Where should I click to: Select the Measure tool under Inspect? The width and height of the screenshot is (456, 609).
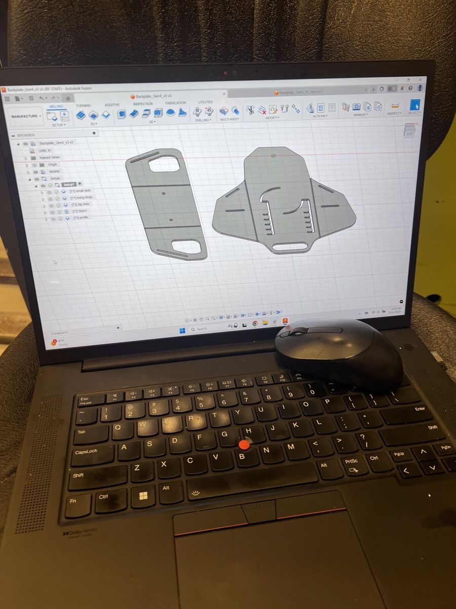click(395, 107)
